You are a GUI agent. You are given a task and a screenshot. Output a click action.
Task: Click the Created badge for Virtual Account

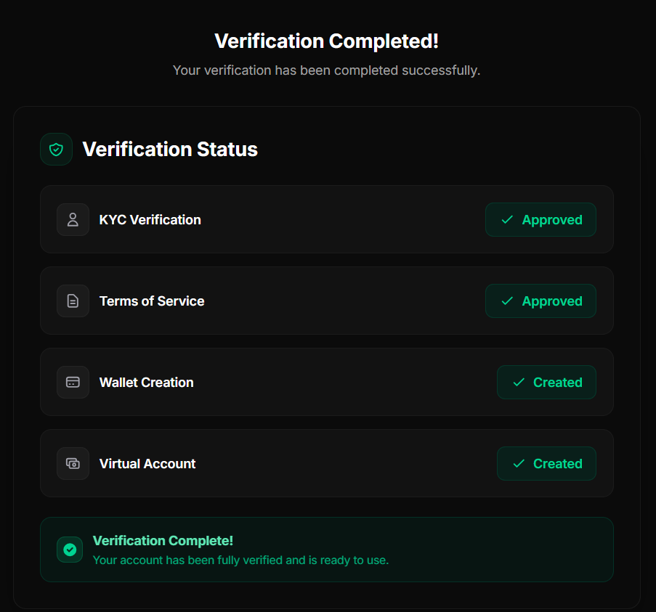pyautogui.click(x=546, y=463)
